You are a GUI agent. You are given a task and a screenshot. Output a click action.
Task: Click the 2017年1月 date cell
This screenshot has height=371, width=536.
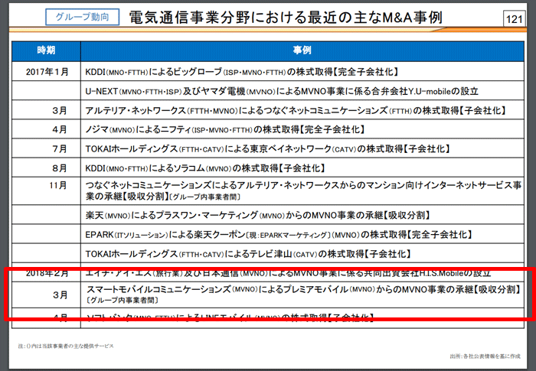click(47, 72)
